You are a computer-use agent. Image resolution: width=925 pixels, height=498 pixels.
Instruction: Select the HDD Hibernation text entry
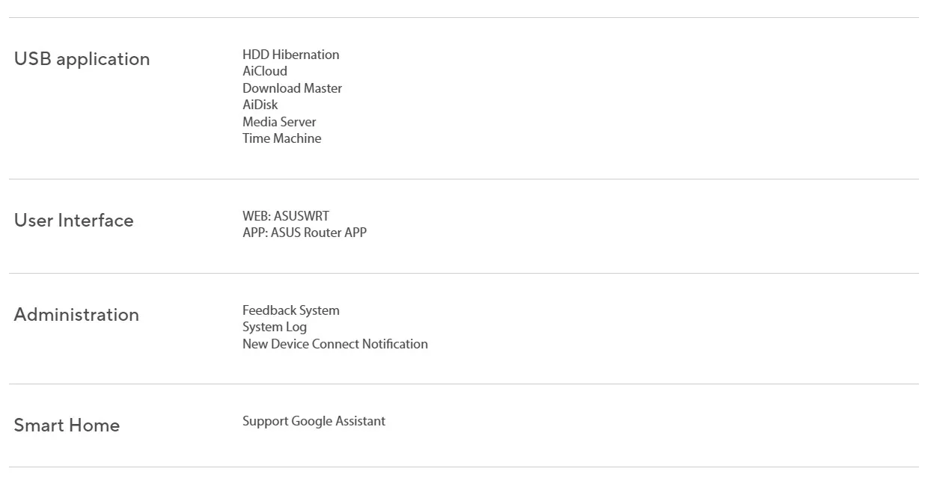coord(290,55)
